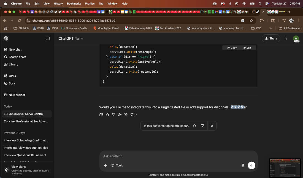Image resolution: width=303 pixels, height=178 pixels.
Task: Open Chrome extensions puzzle icon
Action: 262,21
